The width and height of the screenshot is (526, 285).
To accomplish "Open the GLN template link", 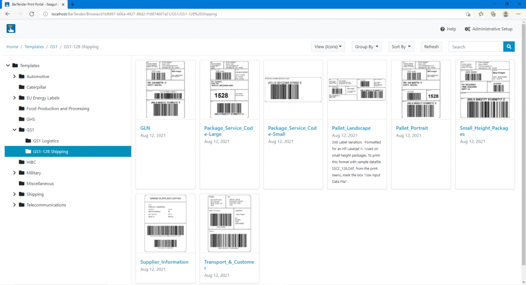I will [145, 128].
